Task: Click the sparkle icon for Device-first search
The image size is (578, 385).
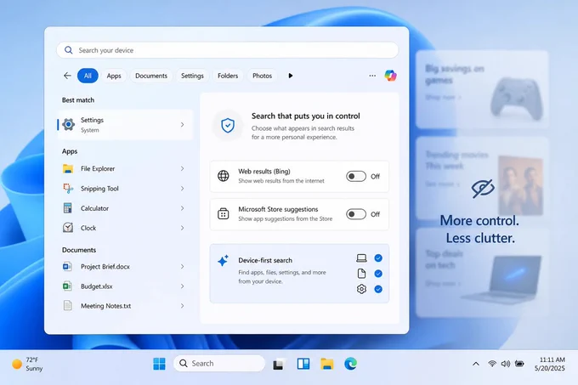Action: point(223,260)
